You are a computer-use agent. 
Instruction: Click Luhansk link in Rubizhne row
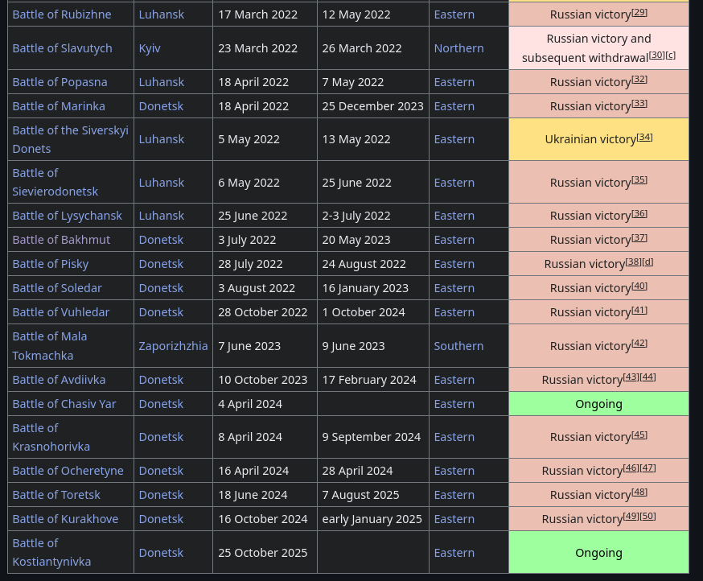coord(162,14)
